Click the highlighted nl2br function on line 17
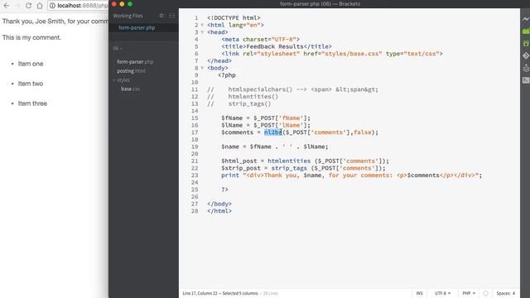Screen dimensions: 530x298 pyautogui.click(x=273, y=132)
